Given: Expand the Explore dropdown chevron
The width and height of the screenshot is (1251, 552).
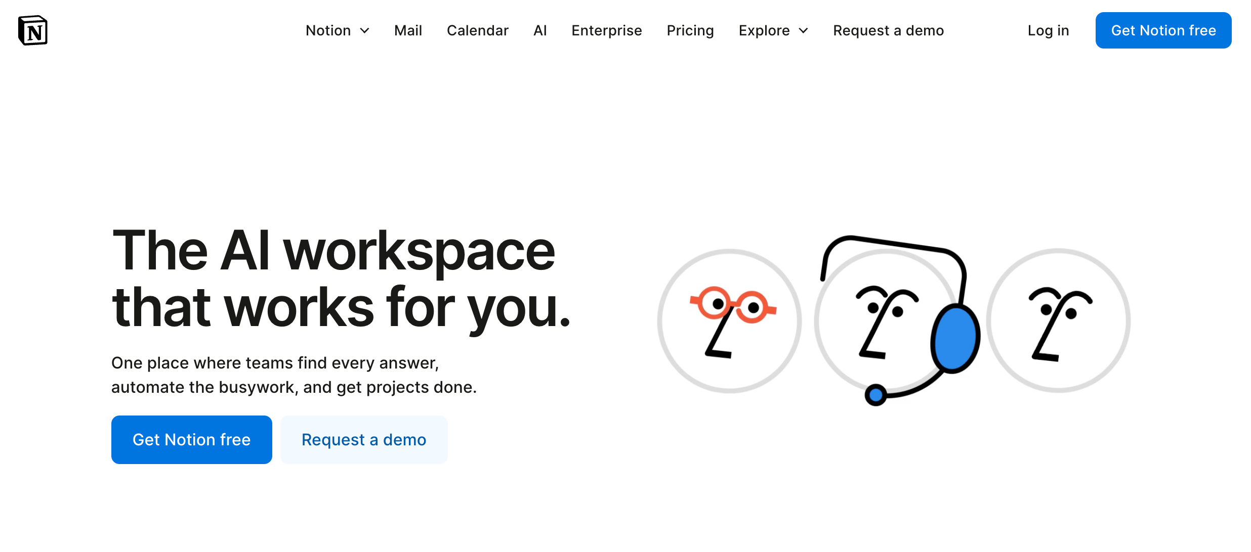Looking at the screenshot, I should pos(804,31).
